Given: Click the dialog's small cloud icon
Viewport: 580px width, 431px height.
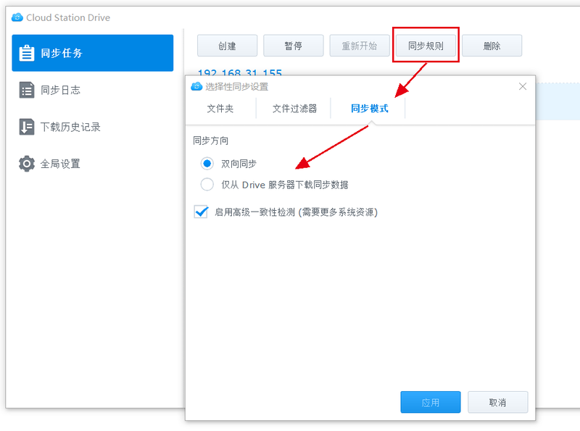Looking at the screenshot, I should [x=196, y=87].
